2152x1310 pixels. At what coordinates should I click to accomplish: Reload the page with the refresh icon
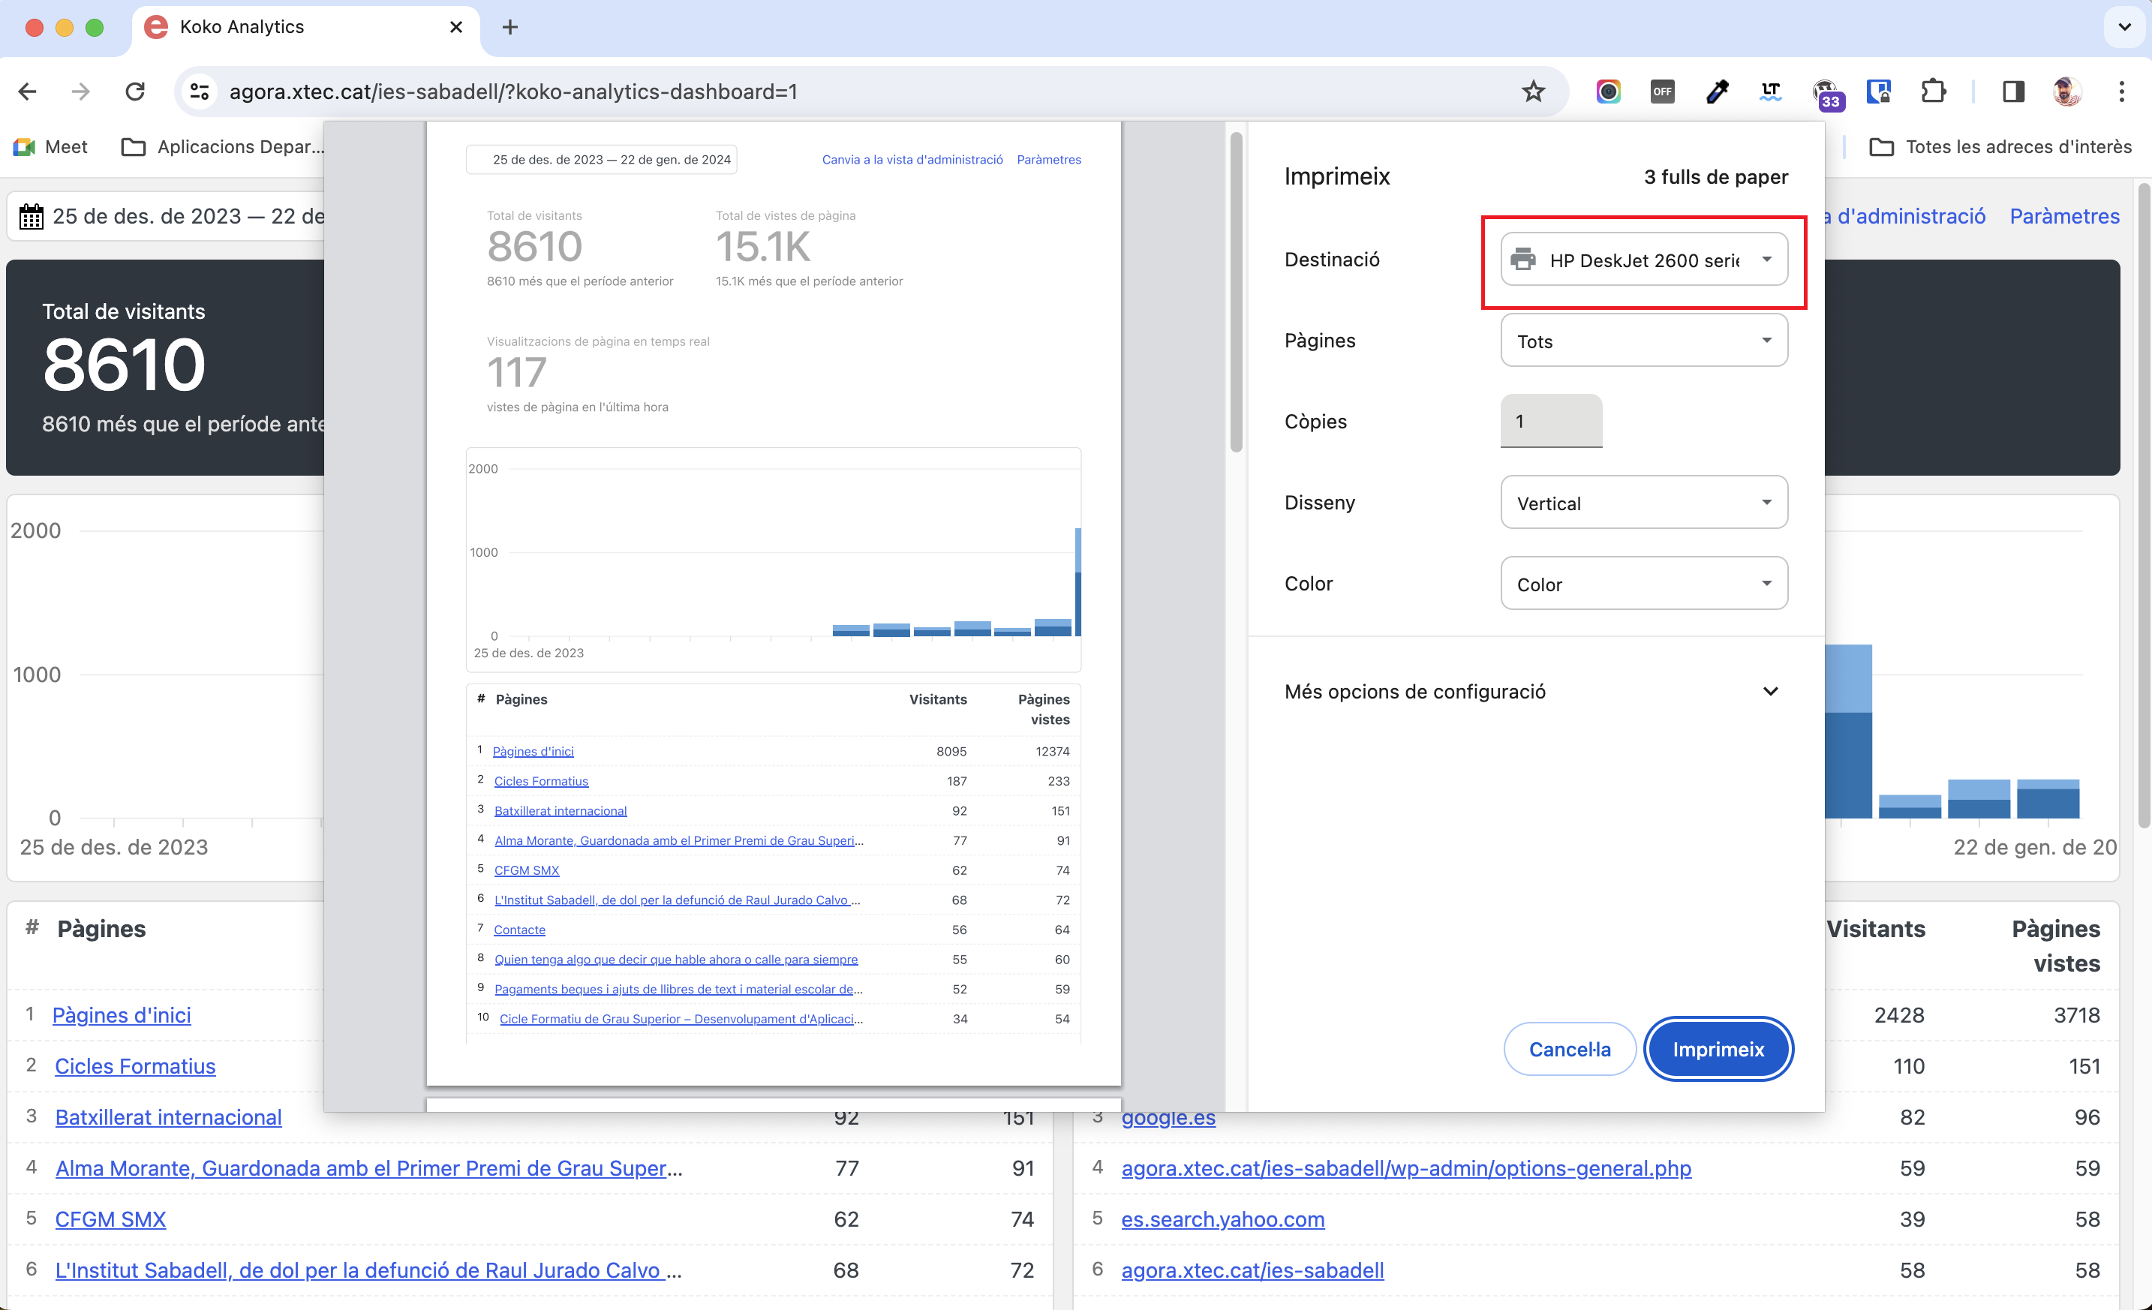[134, 92]
